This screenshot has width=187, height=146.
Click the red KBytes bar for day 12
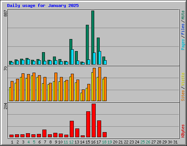pos(72,129)
